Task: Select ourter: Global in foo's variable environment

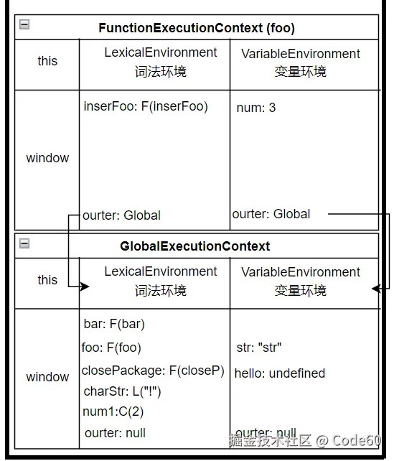Action: (x=271, y=214)
